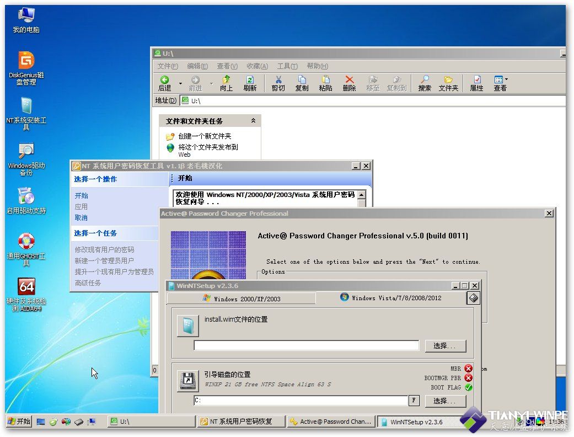The width and height of the screenshot is (574, 437).
Task: Switch to NT 系统用户密码恢复 taskbar button
Action: 242,422
